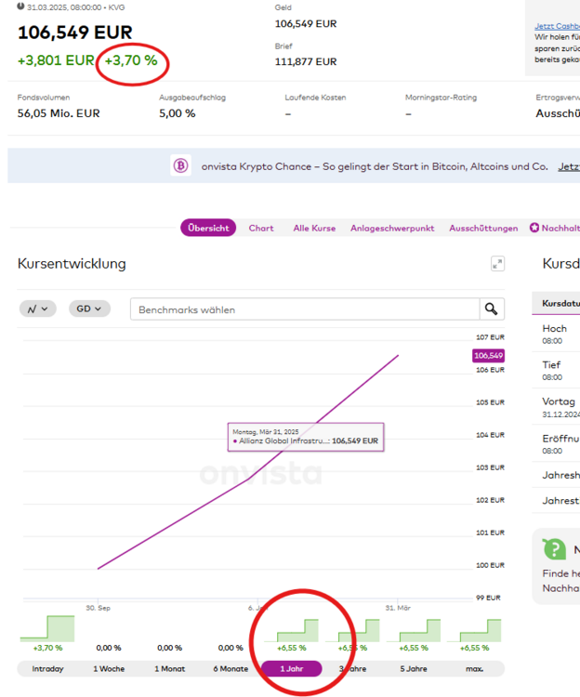Click the clock icon beside the date

(20, 7)
